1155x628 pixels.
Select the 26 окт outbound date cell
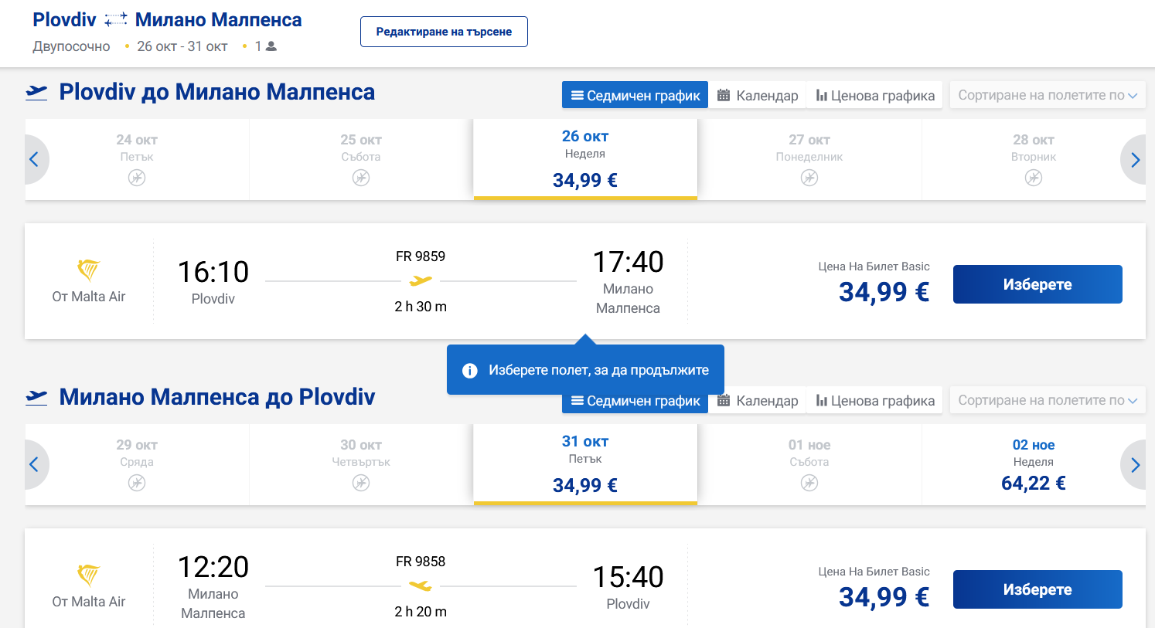[585, 159]
